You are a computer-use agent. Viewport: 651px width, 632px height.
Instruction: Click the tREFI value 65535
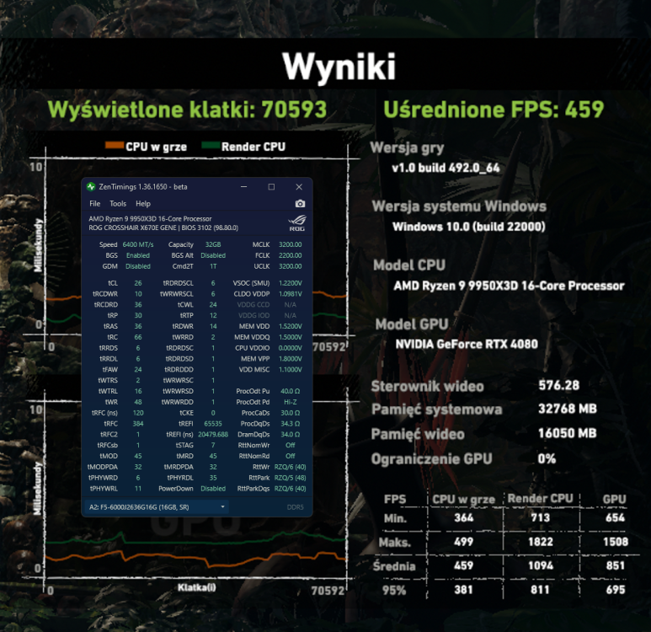[x=213, y=423]
